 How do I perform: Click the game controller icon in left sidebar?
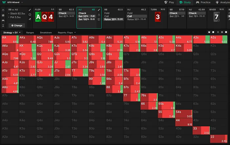tap(3, 20)
